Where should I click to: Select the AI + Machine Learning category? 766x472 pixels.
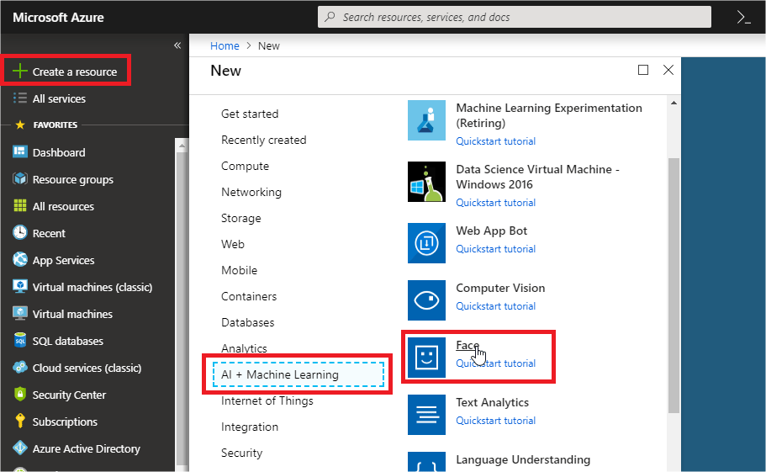[280, 374]
